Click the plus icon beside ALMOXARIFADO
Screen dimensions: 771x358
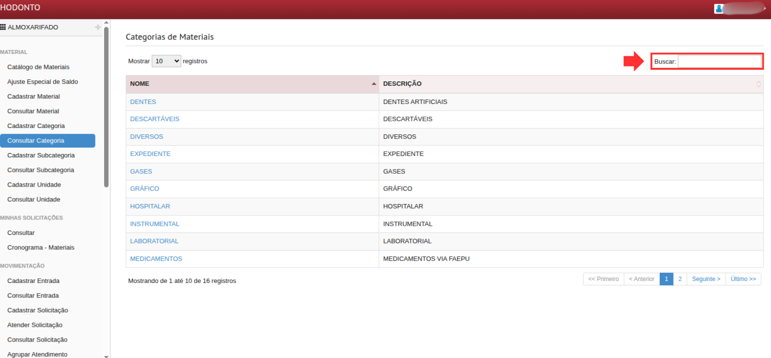pos(98,27)
